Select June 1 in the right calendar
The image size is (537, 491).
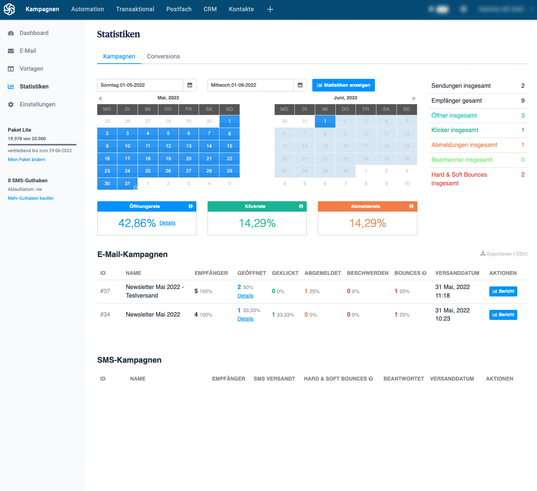(325, 121)
